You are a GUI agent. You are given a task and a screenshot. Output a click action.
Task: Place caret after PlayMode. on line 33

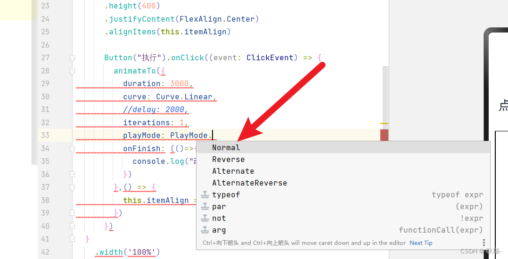[x=213, y=135]
